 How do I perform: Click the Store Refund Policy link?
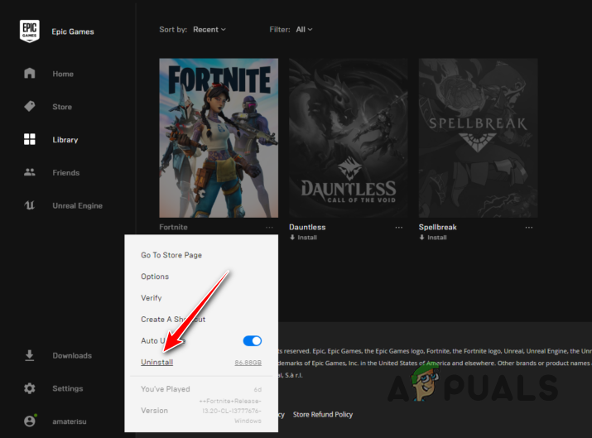pyautogui.click(x=323, y=414)
